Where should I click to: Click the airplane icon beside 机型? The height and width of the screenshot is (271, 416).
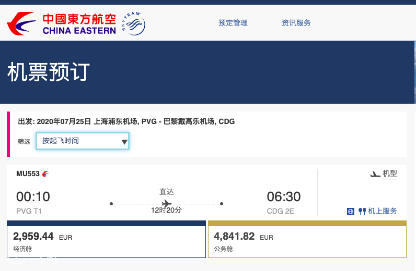(375, 174)
